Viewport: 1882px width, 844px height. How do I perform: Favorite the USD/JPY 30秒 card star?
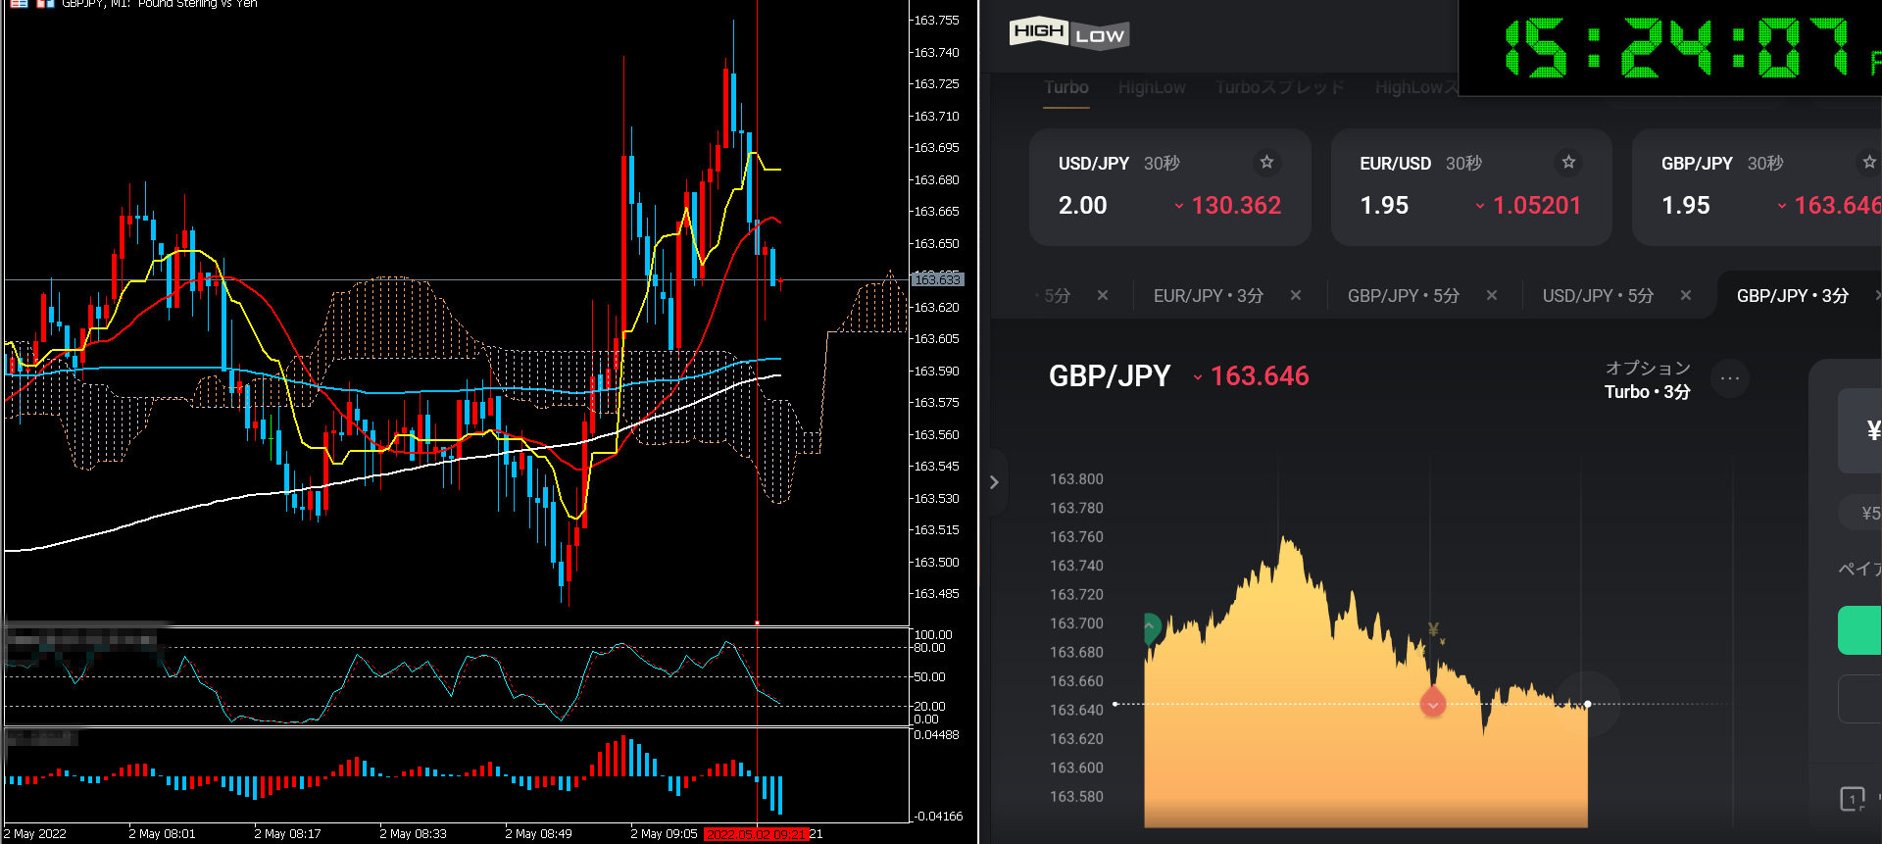pyautogui.click(x=1266, y=162)
